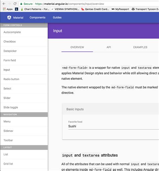Select Slider in the sidebar

pyautogui.click(x=24, y=98)
